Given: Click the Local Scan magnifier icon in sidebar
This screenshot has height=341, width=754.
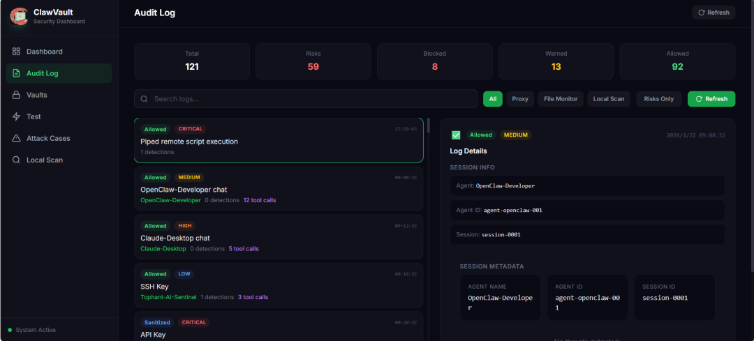Looking at the screenshot, I should tap(16, 160).
